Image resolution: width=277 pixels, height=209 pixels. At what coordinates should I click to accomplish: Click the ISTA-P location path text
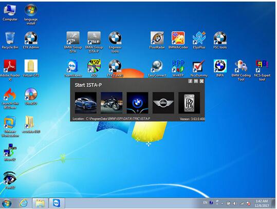click(118, 119)
